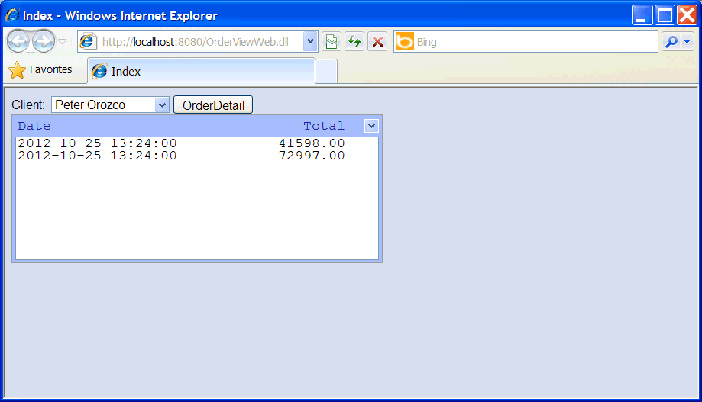Viewport: 702px width, 402px height.
Task: Open the Favorites star button
Action: (40, 69)
